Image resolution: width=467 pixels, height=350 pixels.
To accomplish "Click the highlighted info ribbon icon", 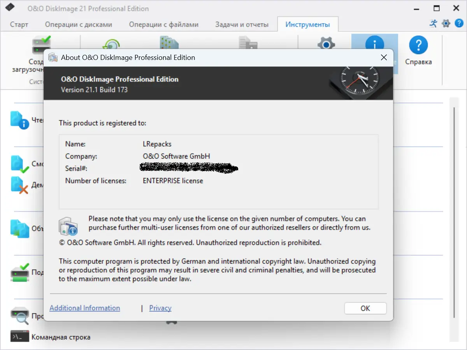I will [374, 42].
